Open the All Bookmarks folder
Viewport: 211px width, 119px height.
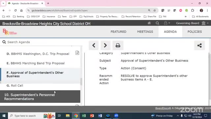coord(200,17)
